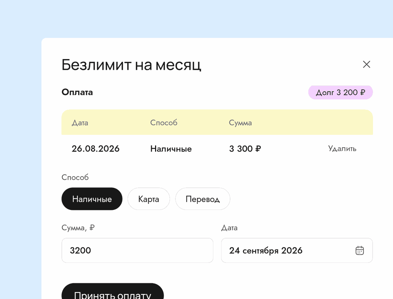Viewport: 393px width, 299px height.
Task: Click the Сумма, ₽ field label
Action: [x=78, y=228]
